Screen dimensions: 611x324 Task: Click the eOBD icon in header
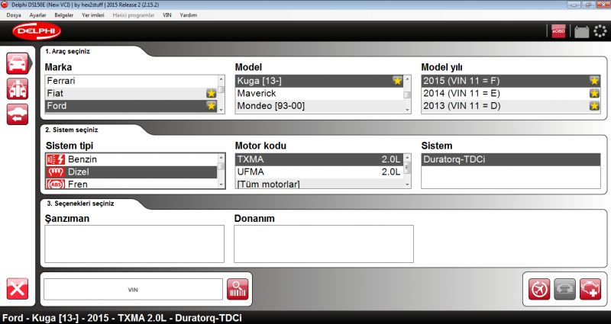558,31
